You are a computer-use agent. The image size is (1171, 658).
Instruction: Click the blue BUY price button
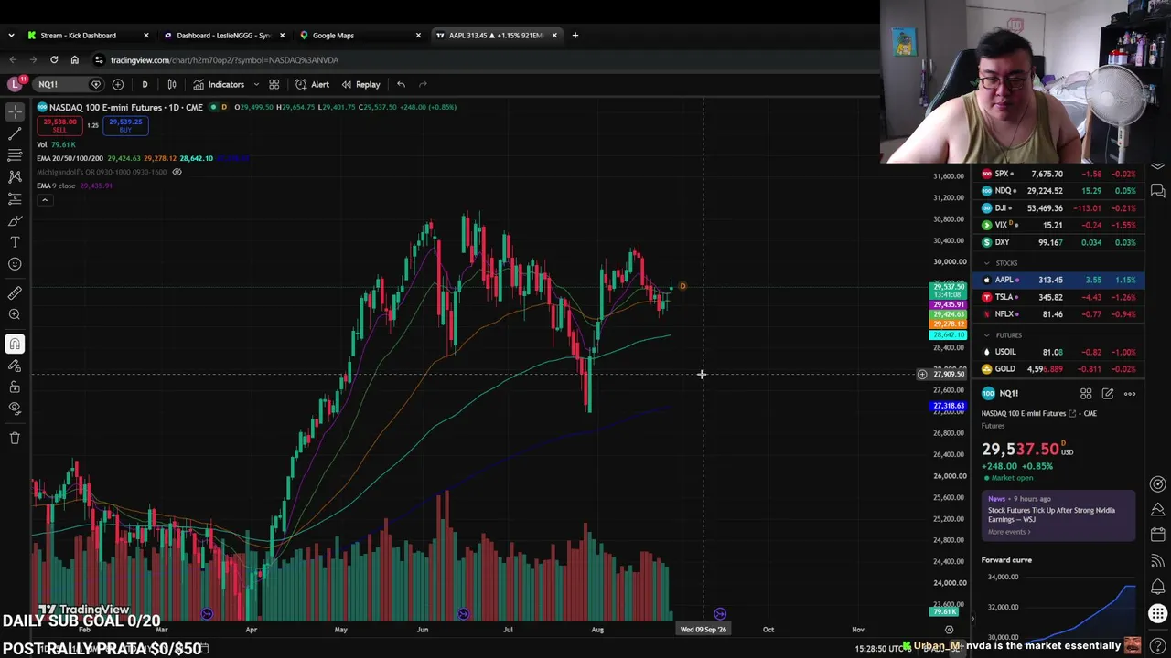[125, 125]
